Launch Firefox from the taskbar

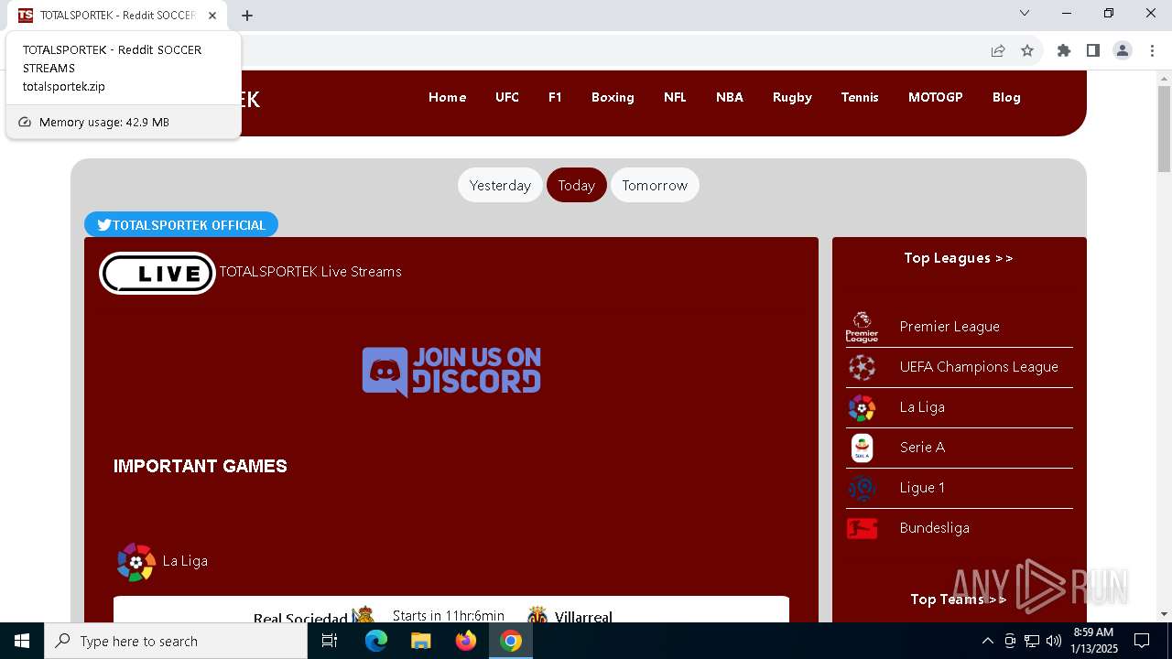[466, 641]
